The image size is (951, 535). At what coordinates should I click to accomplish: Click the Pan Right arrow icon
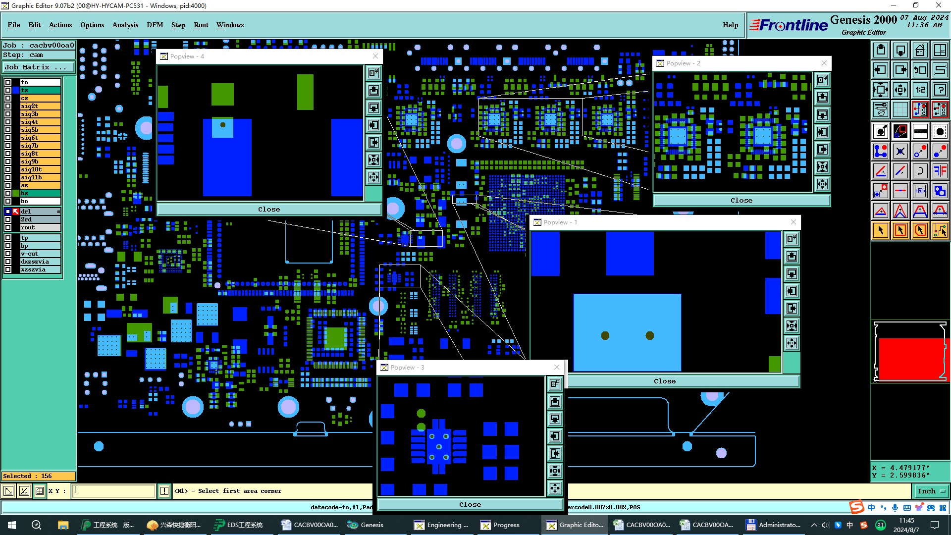click(900, 70)
